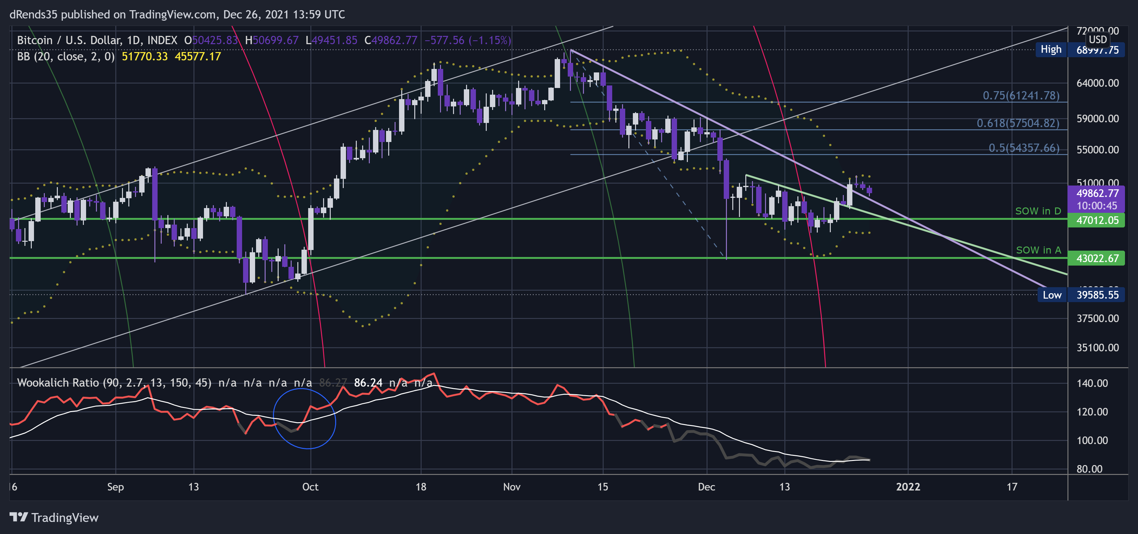Click the Wookalich Ratio indicator legend
Screen dimensions: 1138x534
(x=114, y=382)
